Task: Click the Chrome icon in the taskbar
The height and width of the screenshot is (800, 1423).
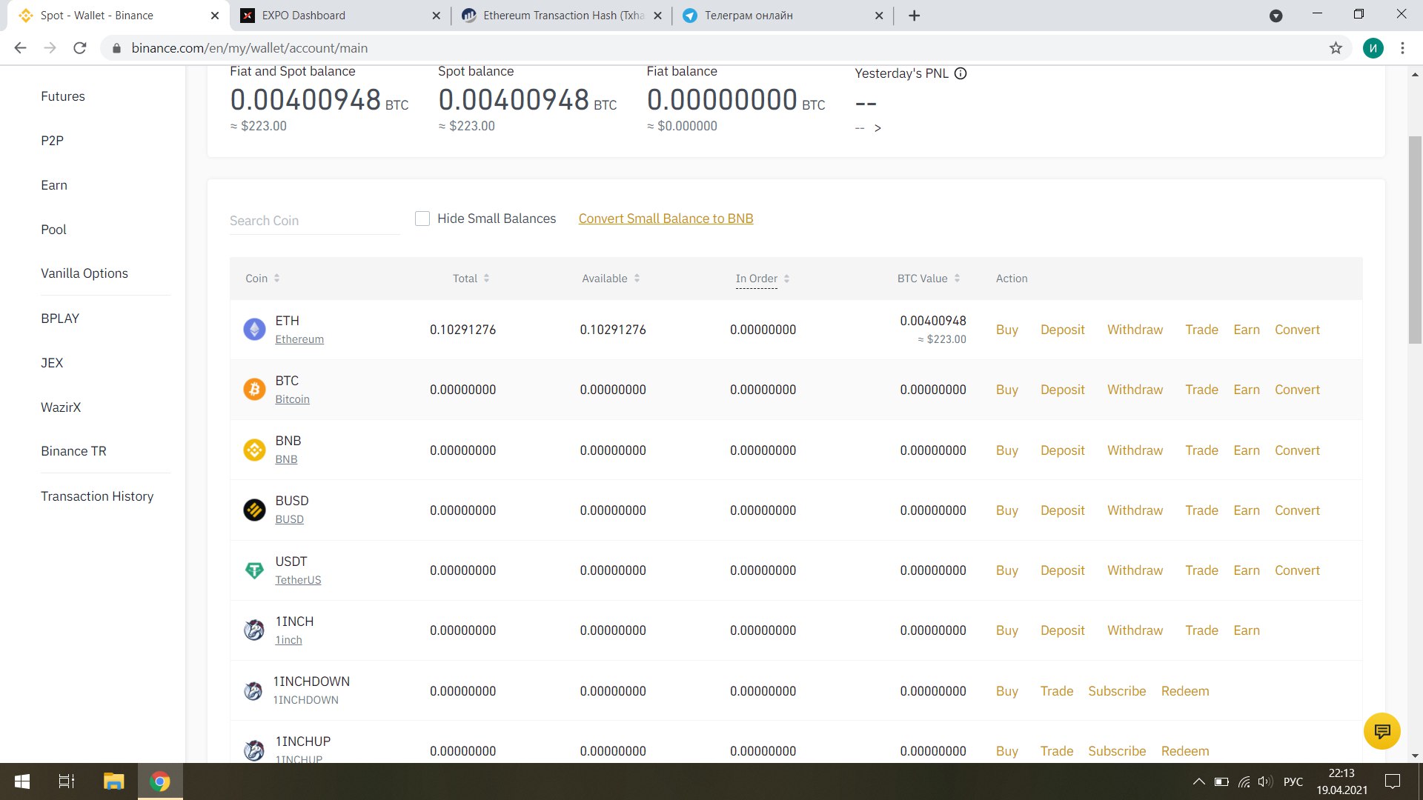Action: 160,781
